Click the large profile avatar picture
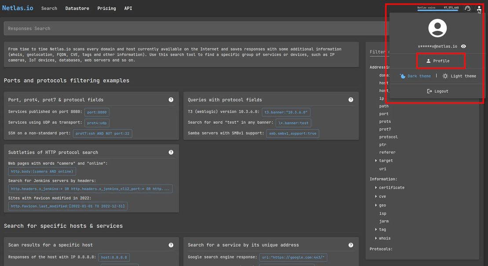Viewport: 488px width, 266px height. (437, 29)
